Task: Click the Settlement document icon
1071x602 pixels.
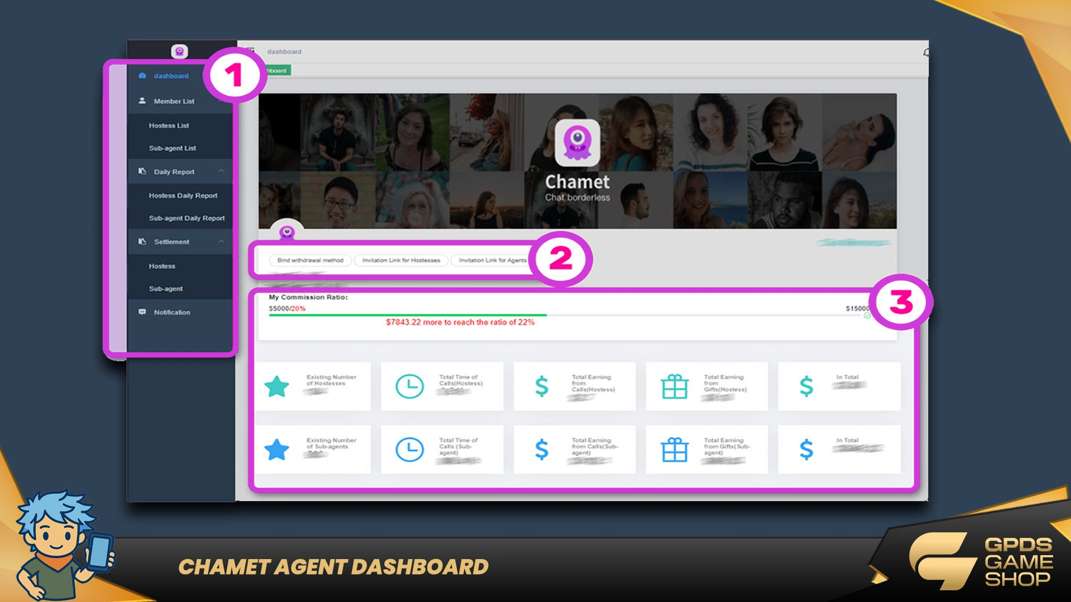Action: pyautogui.click(x=142, y=242)
